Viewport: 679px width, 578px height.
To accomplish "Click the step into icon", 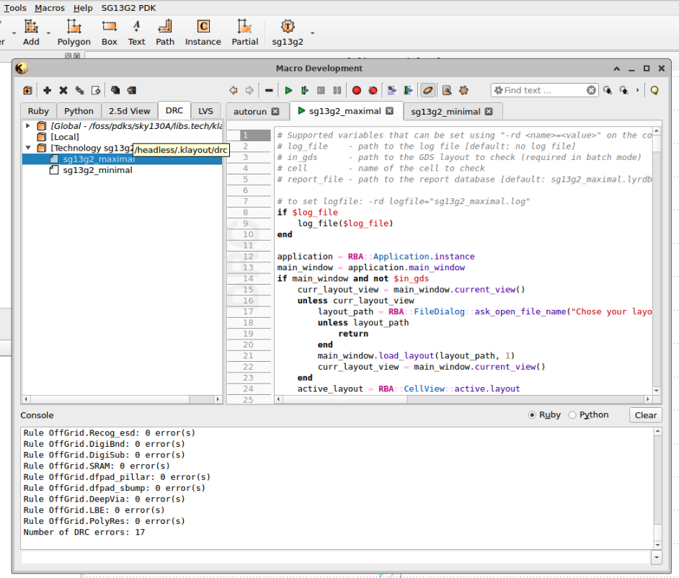I will pos(392,90).
